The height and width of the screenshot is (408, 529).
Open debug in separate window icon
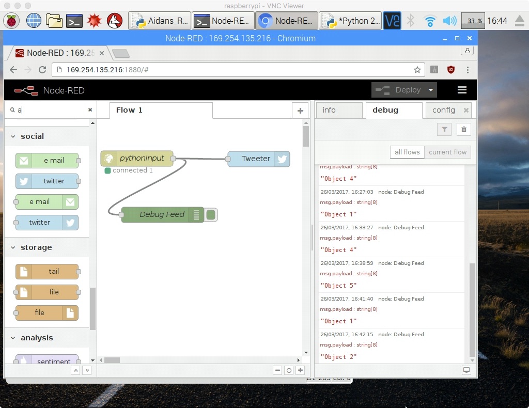pos(466,370)
